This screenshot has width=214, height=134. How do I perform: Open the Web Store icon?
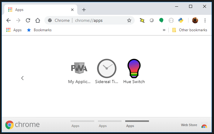[204, 125]
